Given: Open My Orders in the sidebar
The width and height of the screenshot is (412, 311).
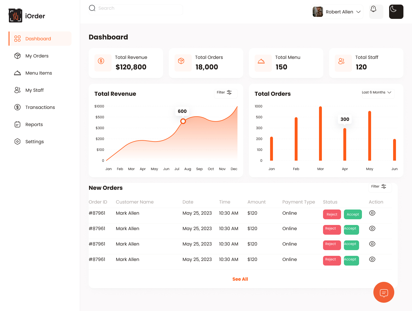Looking at the screenshot, I should coord(37,56).
